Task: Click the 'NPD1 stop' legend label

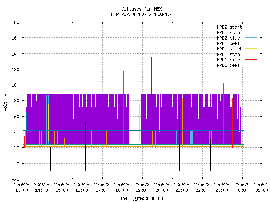Action: [228, 54]
